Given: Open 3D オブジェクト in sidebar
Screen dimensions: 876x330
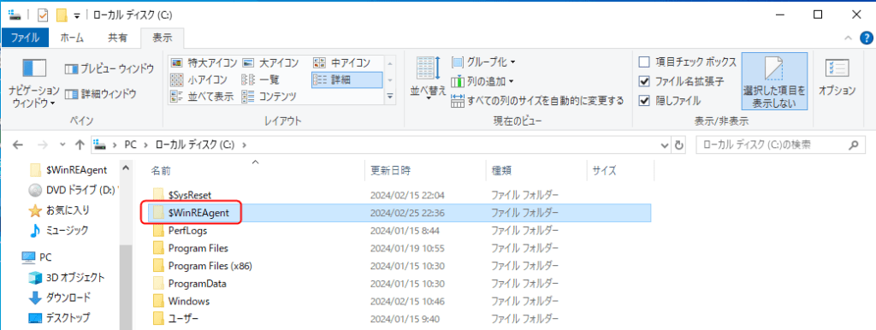Looking at the screenshot, I should click(x=67, y=277).
